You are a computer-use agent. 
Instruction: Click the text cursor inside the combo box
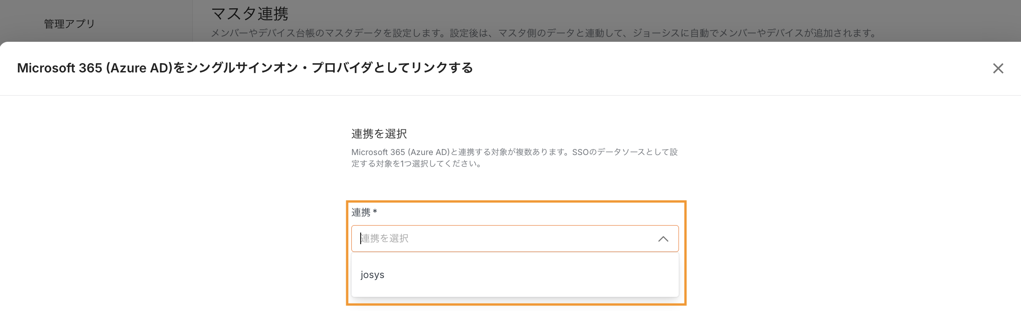(x=361, y=239)
